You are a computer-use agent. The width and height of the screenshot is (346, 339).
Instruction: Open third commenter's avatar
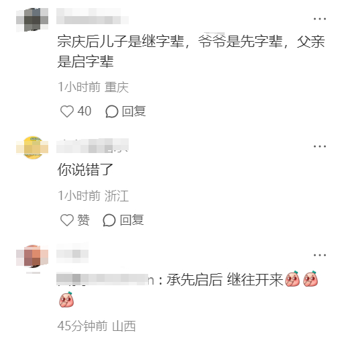32,256
